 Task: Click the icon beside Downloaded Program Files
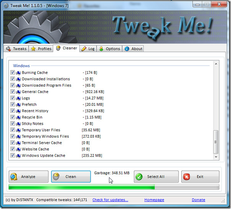tap(18, 85)
